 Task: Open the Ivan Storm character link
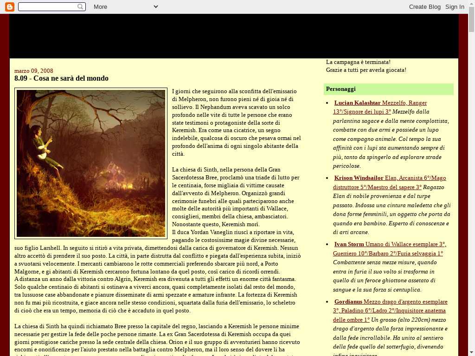click(390, 249)
